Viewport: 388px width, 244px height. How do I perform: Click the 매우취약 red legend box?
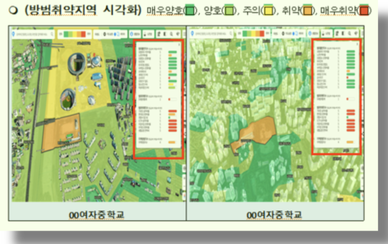coord(365,10)
